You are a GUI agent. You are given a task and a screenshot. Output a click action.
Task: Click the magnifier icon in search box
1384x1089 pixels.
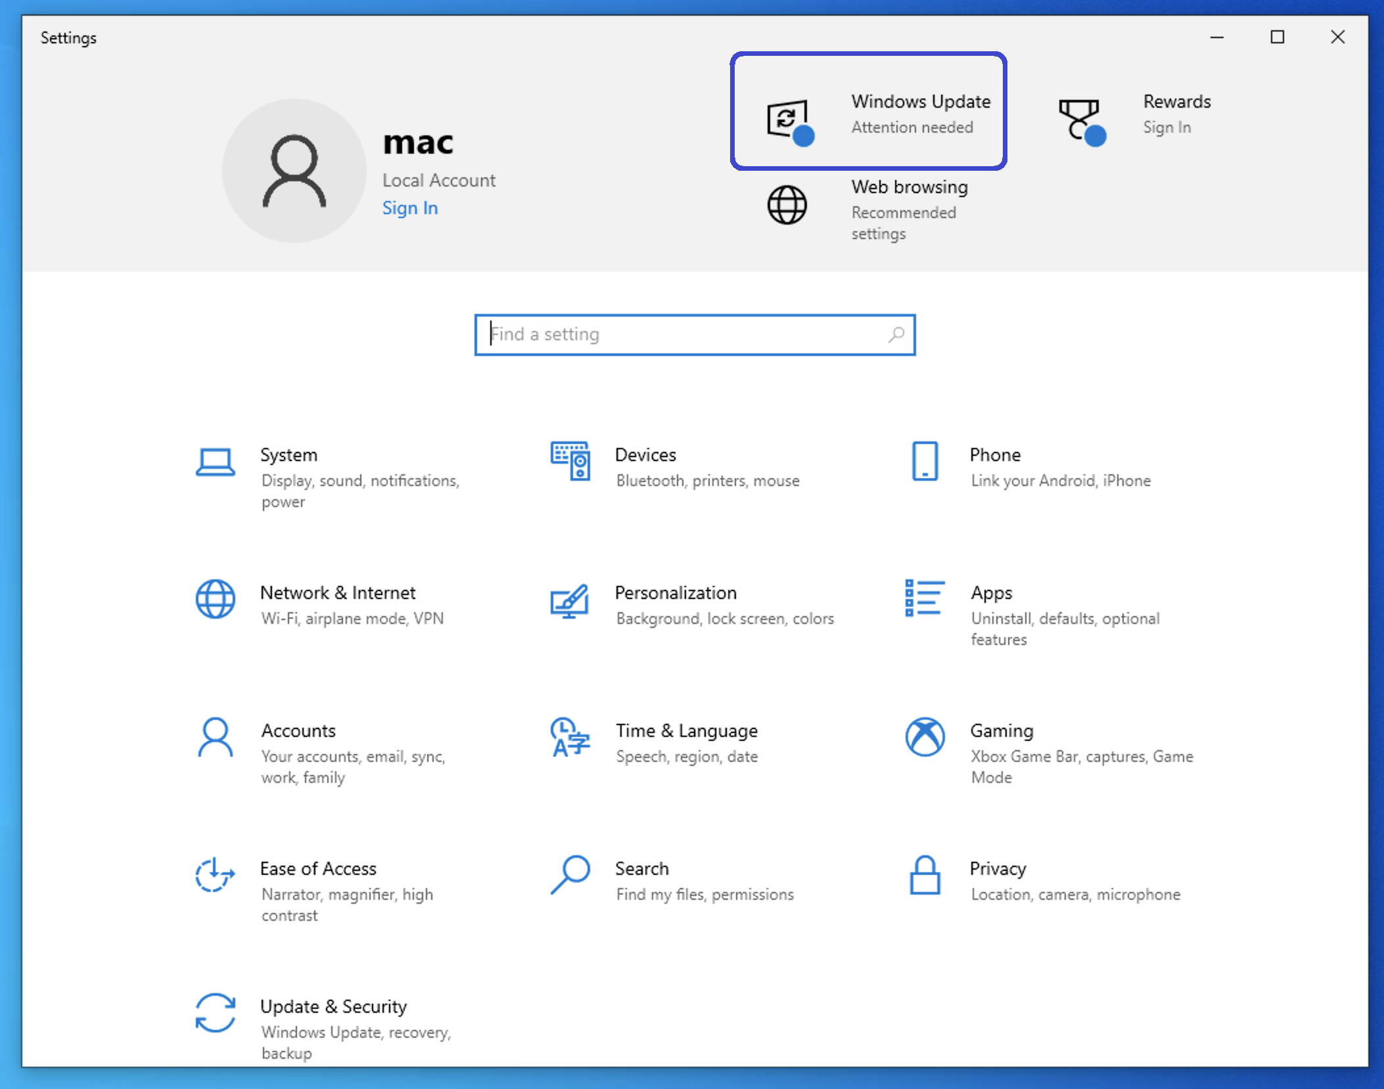pyautogui.click(x=896, y=335)
